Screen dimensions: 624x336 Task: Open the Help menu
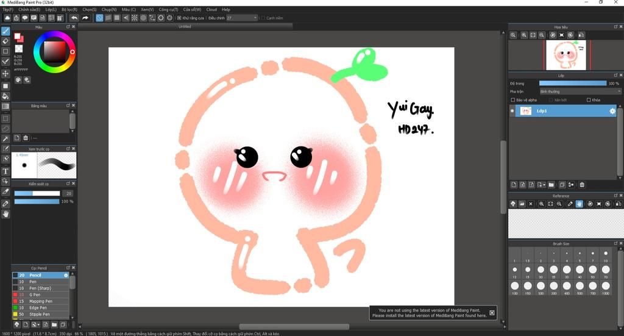click(x=225, y=10)
